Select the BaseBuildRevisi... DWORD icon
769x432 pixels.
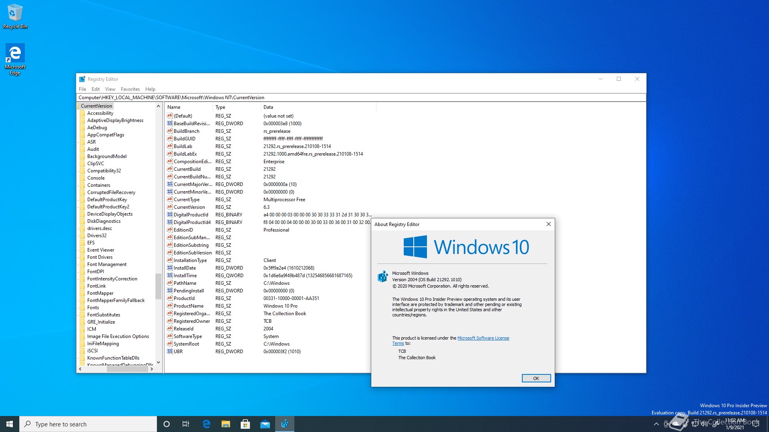(x=170, y=124)
